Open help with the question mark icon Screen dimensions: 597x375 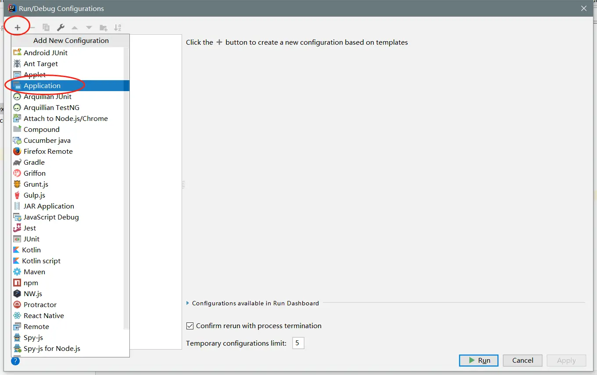(15, 361)
